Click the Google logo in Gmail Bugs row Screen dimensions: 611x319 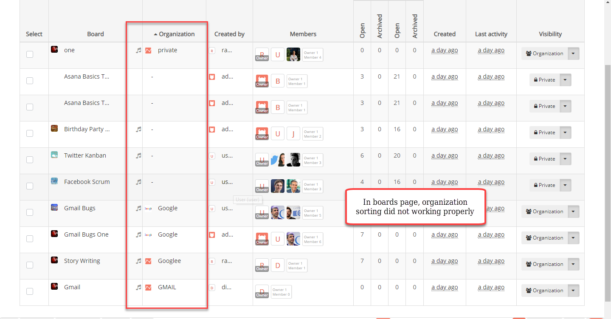pyautogui.click(x=148, y=208)
